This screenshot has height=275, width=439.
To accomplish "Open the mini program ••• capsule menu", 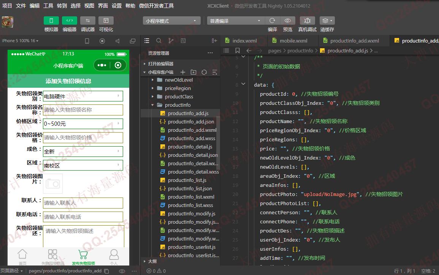I will [101, 65].
